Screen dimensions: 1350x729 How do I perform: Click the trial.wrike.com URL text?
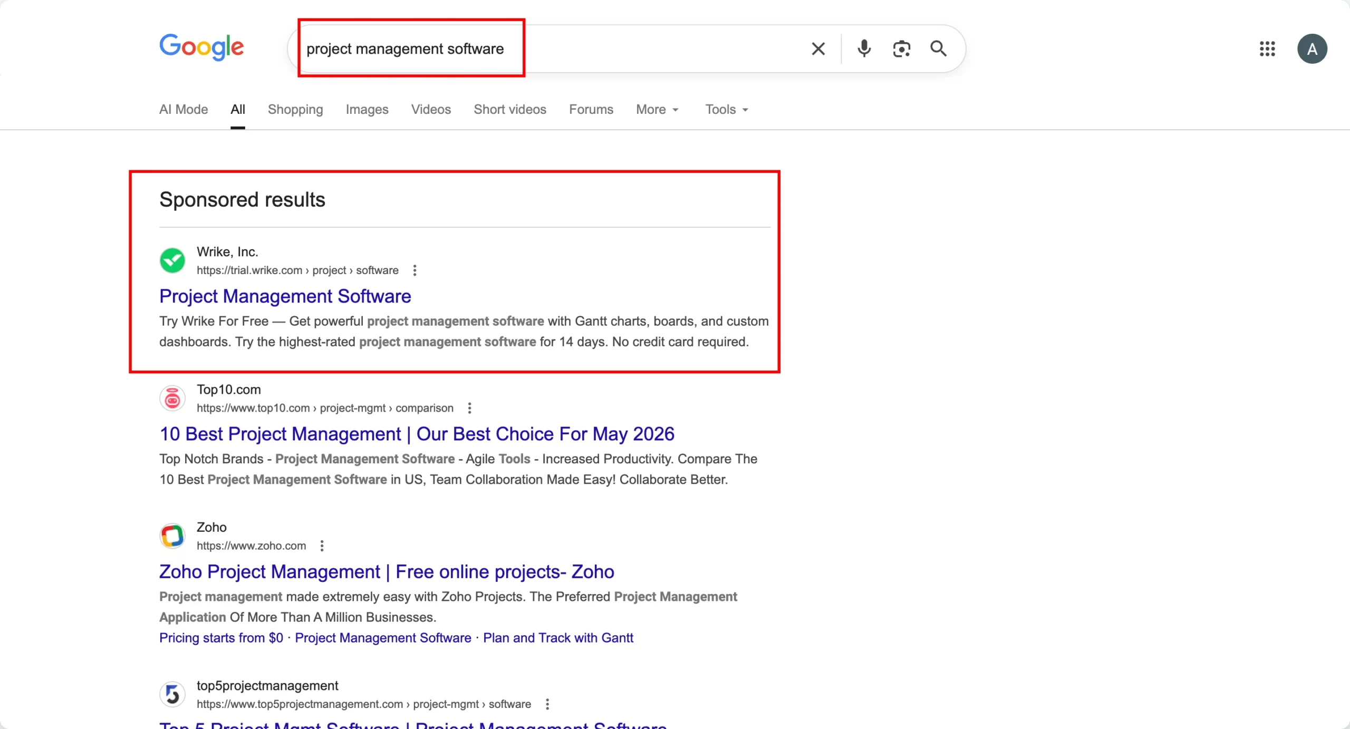point(297,270)
